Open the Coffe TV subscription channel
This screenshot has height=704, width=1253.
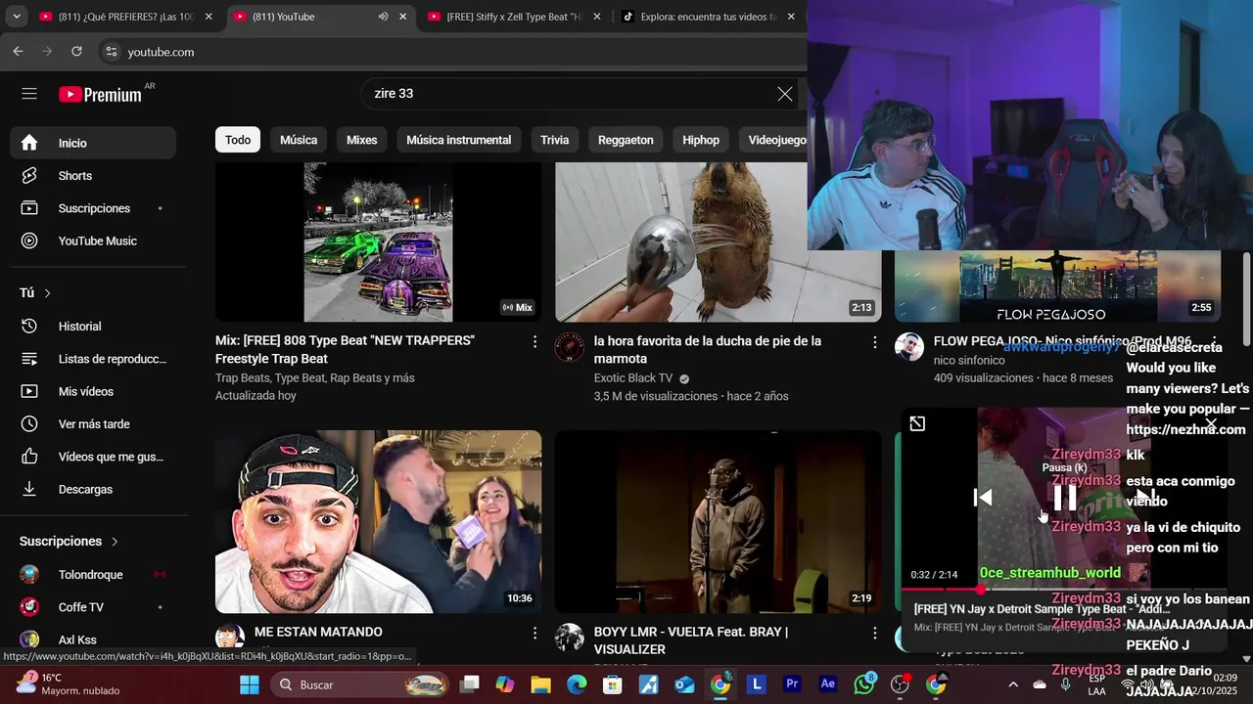94,607
